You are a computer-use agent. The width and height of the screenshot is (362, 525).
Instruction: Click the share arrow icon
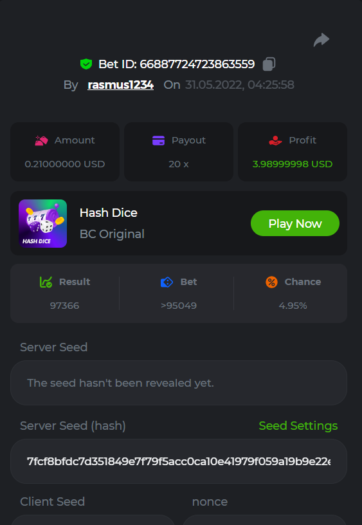321,40
